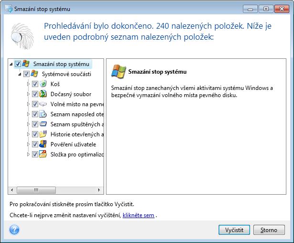Click the large Windows logo in details pane
Viewport: 294px width, 243px height.
(118, 72)
